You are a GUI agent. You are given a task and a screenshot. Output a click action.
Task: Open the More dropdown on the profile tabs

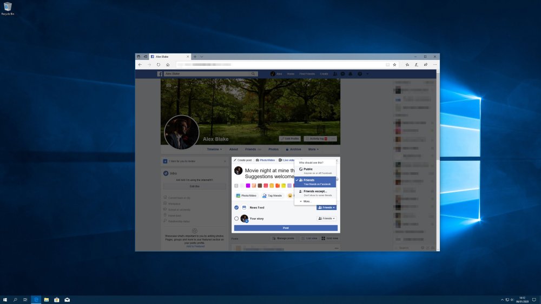[x=313, y=150]
